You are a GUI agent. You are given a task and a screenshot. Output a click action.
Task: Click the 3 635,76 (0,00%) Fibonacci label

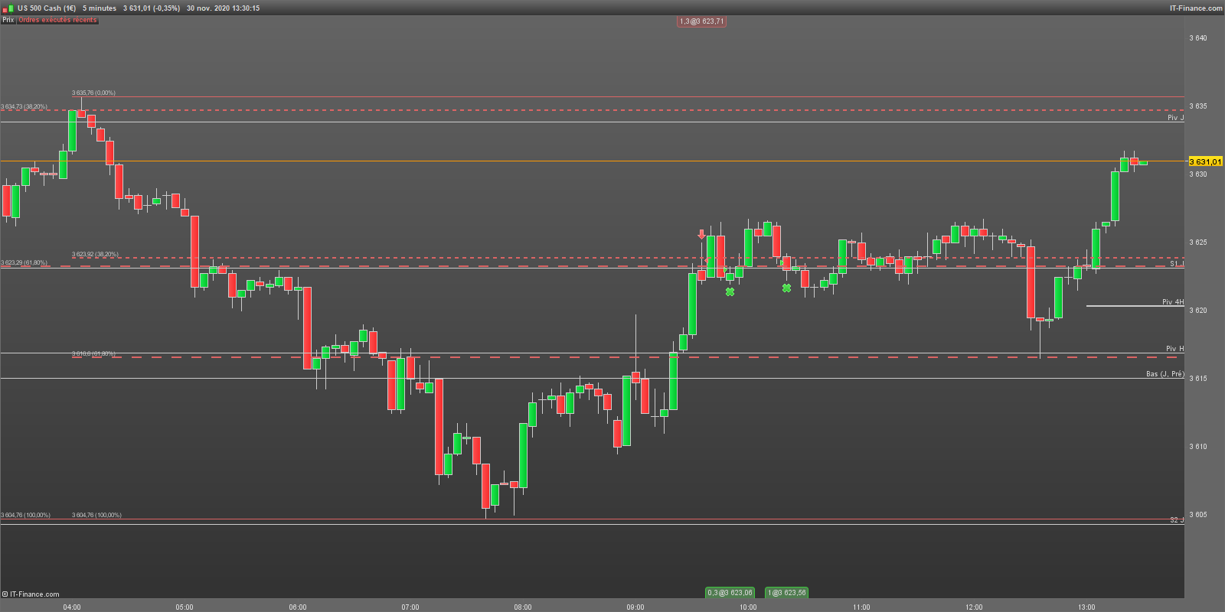point(93,93)
